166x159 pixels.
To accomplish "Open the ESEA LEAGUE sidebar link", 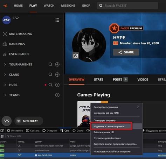I will coord(19,54).
